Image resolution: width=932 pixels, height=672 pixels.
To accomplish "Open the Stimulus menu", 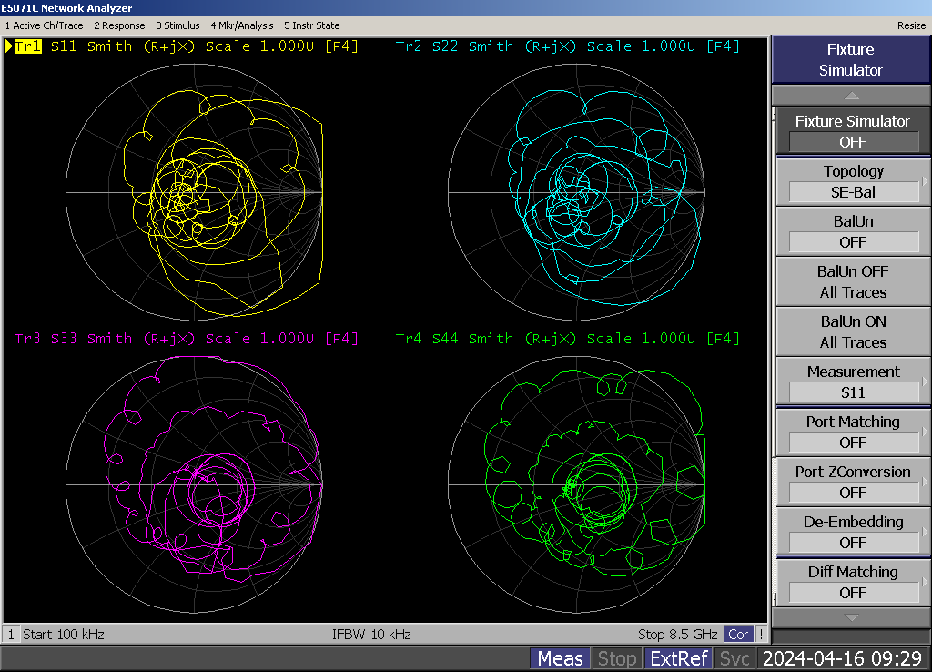I will (x=178, y=25).
